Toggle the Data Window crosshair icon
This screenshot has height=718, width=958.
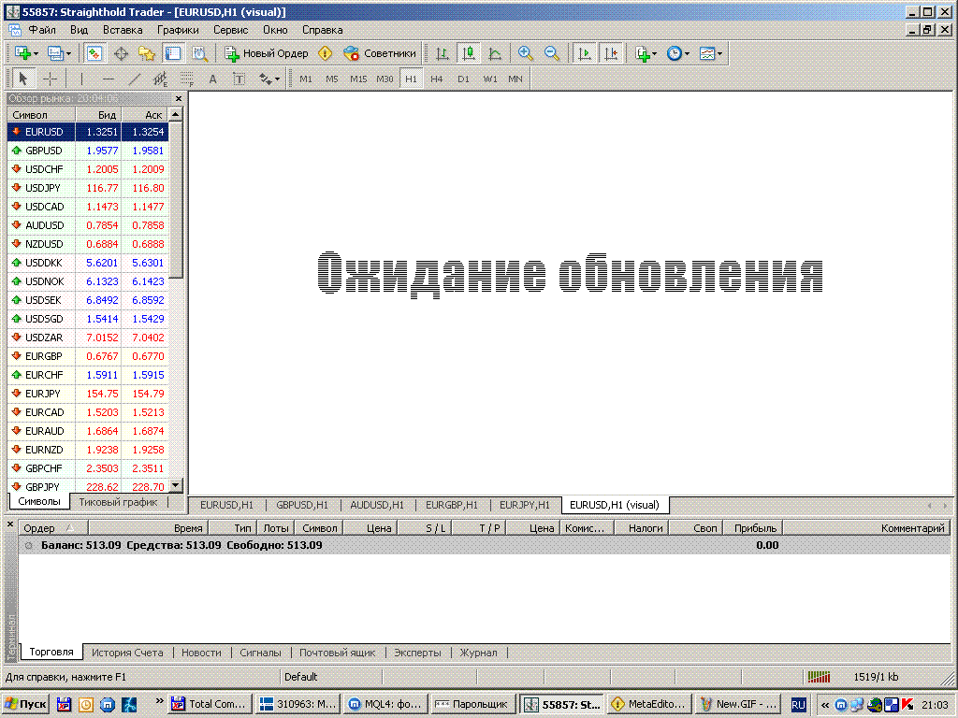(x=121, y=53)
